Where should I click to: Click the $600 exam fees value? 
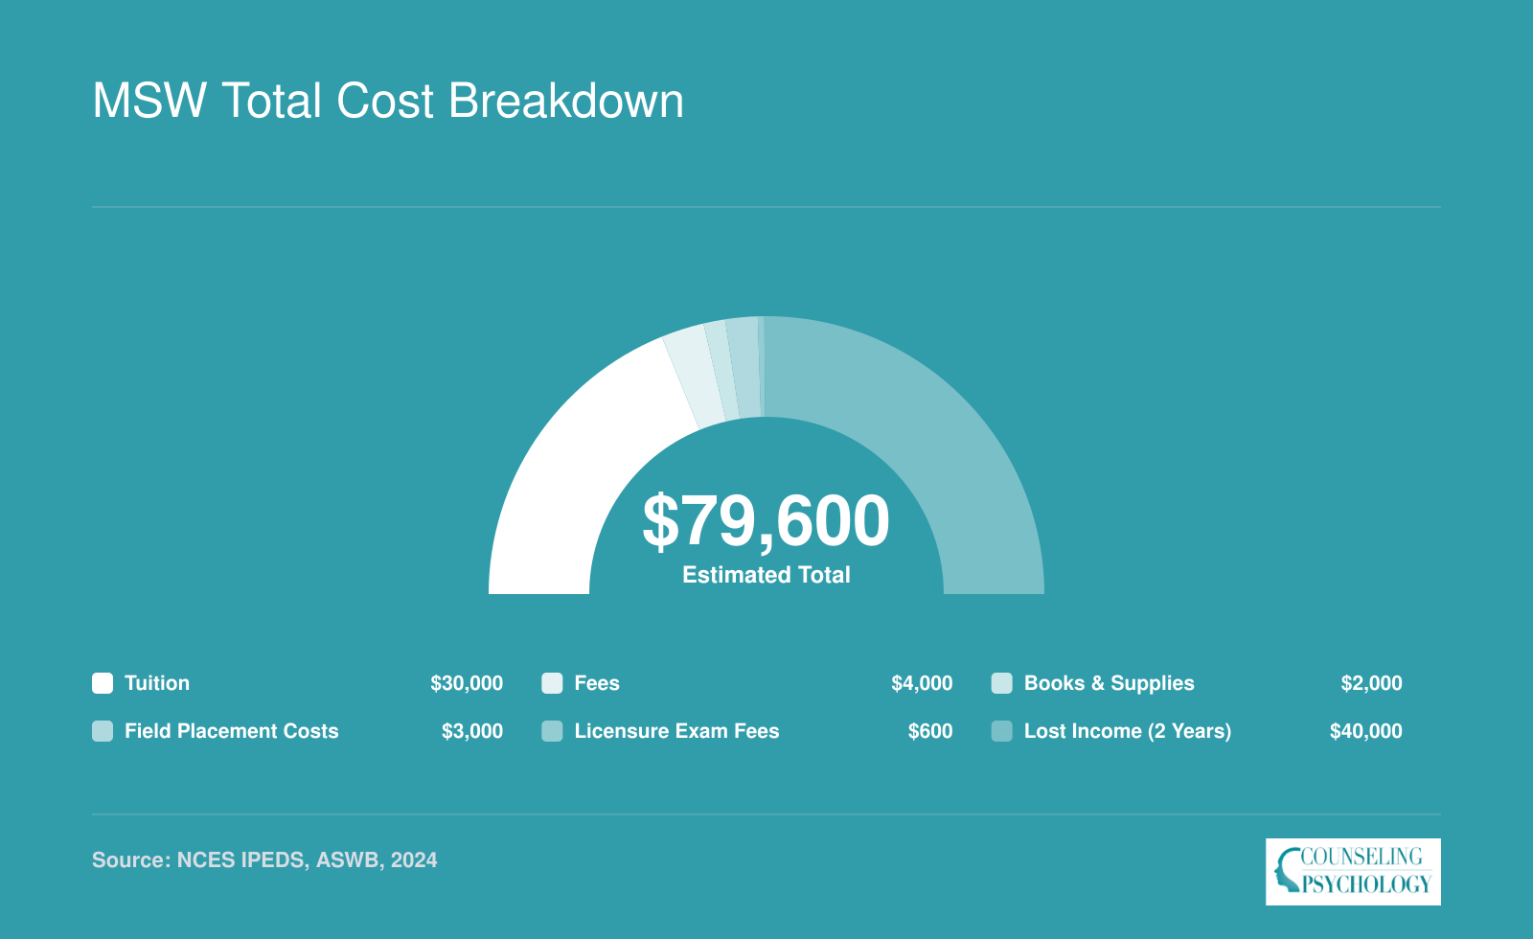pos(930,731)
